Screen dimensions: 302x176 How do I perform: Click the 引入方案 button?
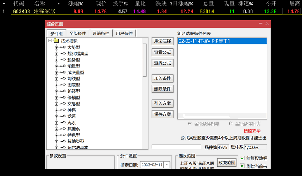point(163,104)
